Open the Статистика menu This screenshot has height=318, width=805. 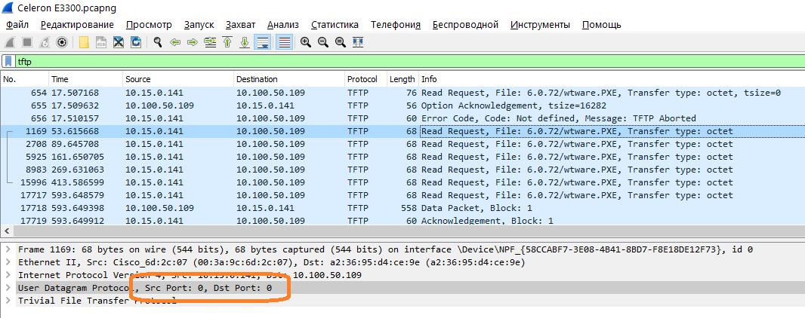point(335,25)
